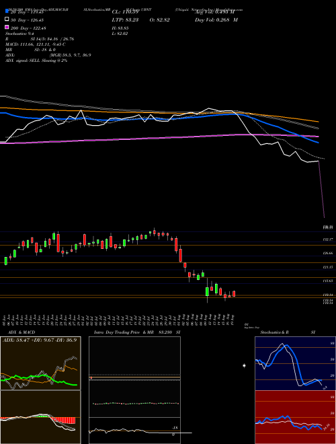Viewport: 336px width, 444px height.
Task: Click 'ADX: 58.47 +DY: 9.67 -DY: 36.9' header
Action: coord(40,340)
